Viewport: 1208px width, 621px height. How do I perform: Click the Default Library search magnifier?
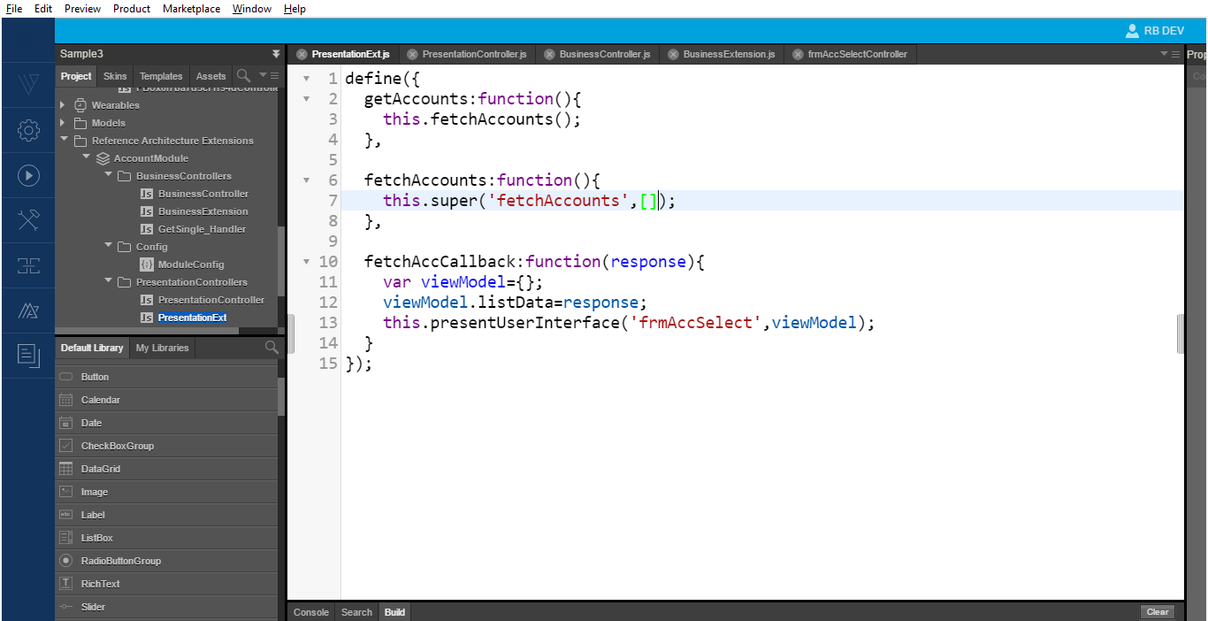click(271, 348)
